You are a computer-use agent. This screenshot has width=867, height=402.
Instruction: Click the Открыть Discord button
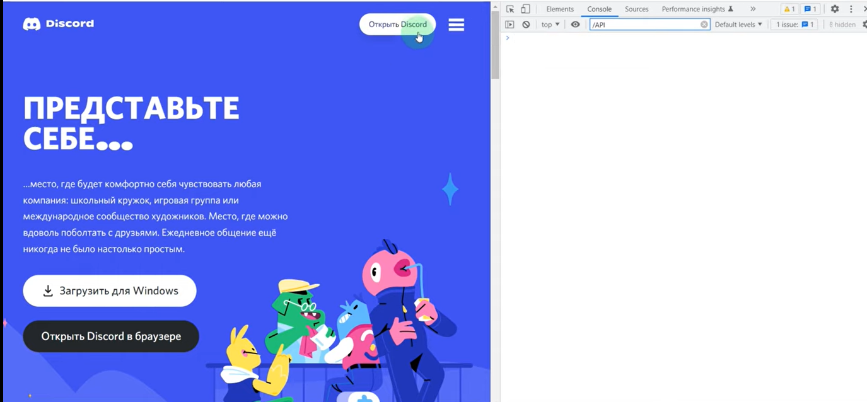pos(398,25)
